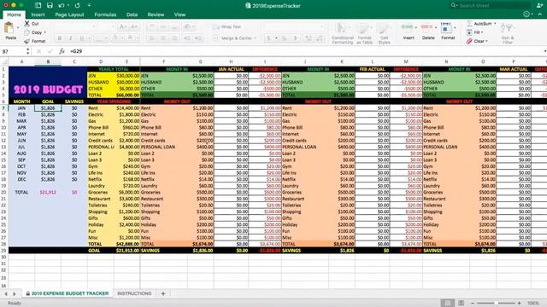Select the INSTRUCTIONS sheet tab
This screenshot has width=547, height=307.
tap(134, 293)
